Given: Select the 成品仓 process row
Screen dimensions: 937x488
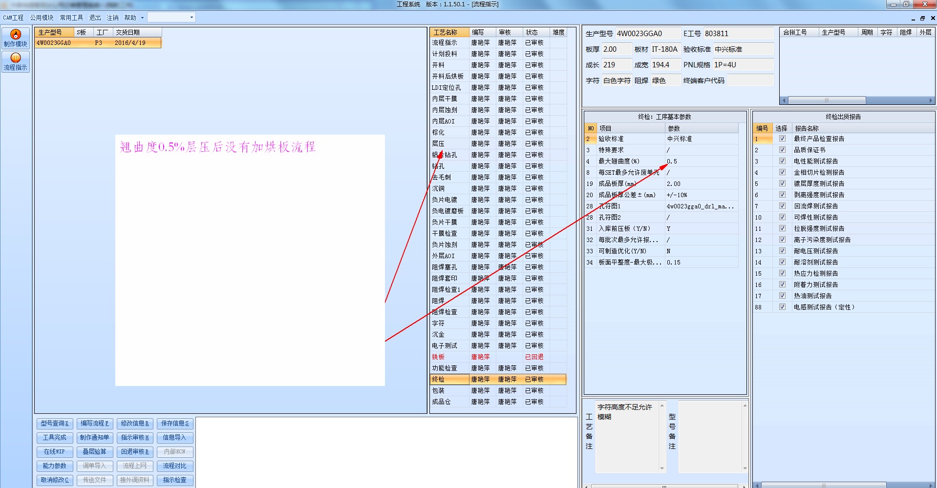Looking at the screenshot, I should pyautogui.click(x=498, y=402).
